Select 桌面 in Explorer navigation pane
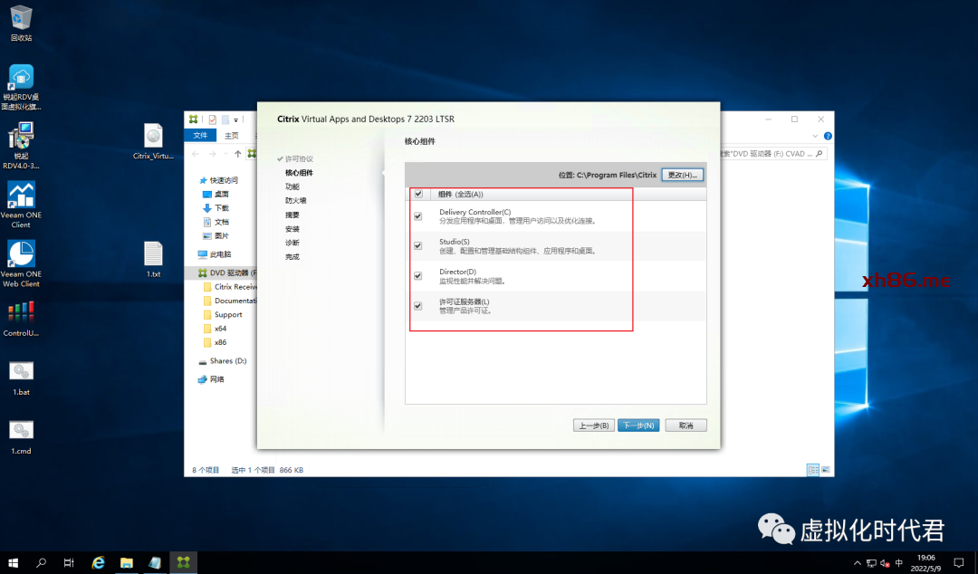 (x=222, y=194)
